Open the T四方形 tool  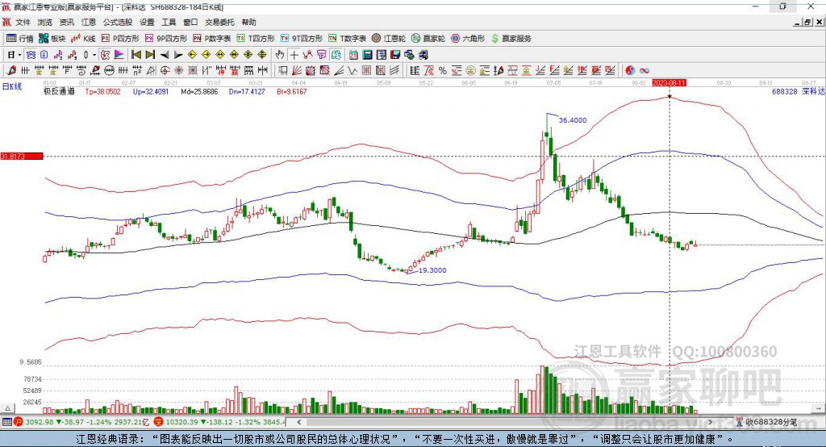256,39
